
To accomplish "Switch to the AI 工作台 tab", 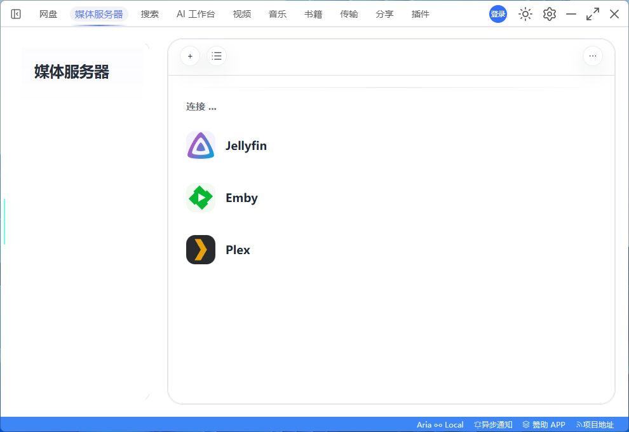I will click(196, 14).
